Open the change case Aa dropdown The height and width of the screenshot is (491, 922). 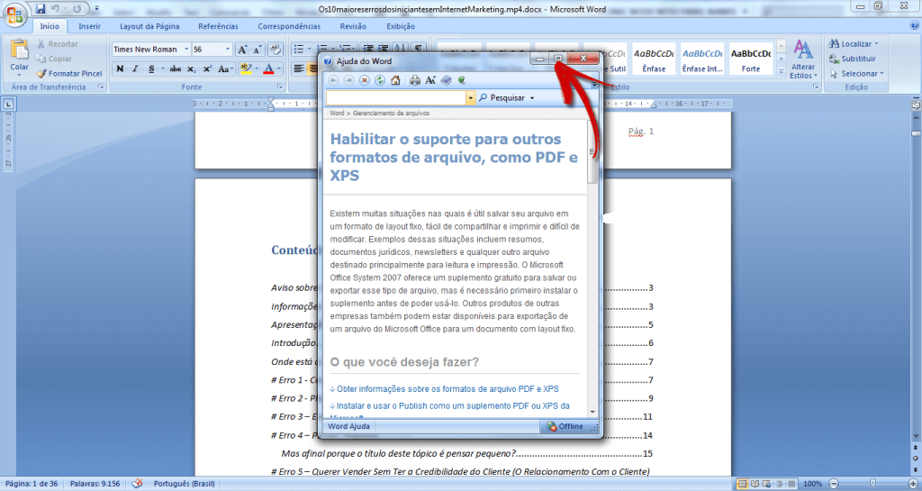coord(224,68)
